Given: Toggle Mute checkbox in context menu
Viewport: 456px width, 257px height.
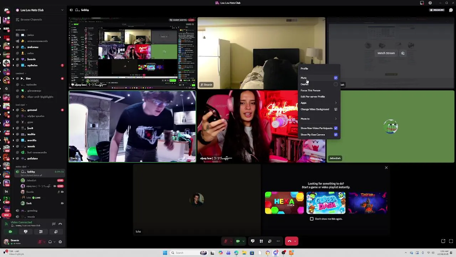Looking at the screenshot, I should tap(336, 78).
